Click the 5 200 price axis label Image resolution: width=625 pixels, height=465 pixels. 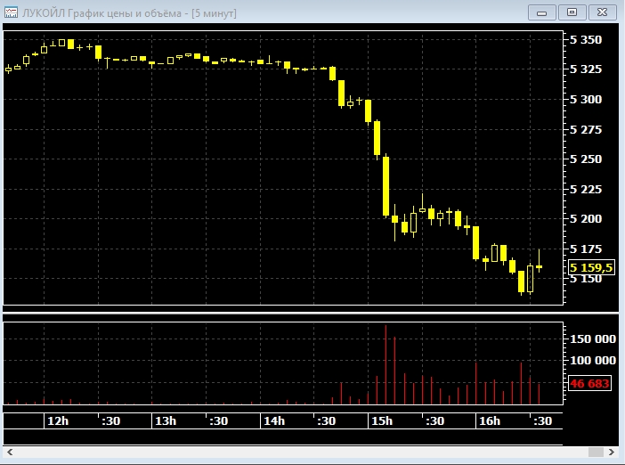coord(586,218)
